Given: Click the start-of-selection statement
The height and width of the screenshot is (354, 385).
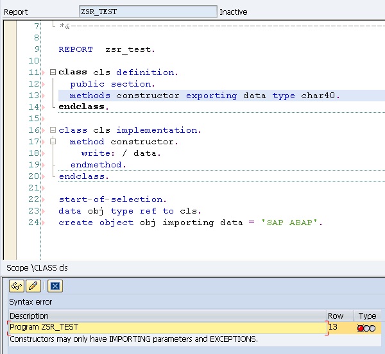Looking at the screenshot, I should click(112, 199).
